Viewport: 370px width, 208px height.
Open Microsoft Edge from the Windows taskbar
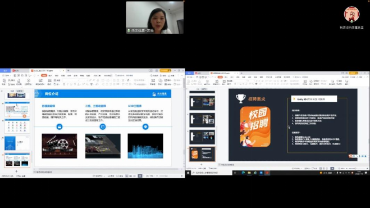point(243,173)
